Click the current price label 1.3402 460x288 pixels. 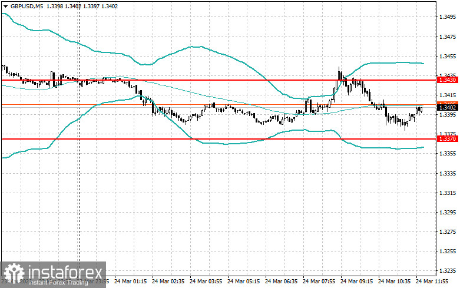coord(447,108)
